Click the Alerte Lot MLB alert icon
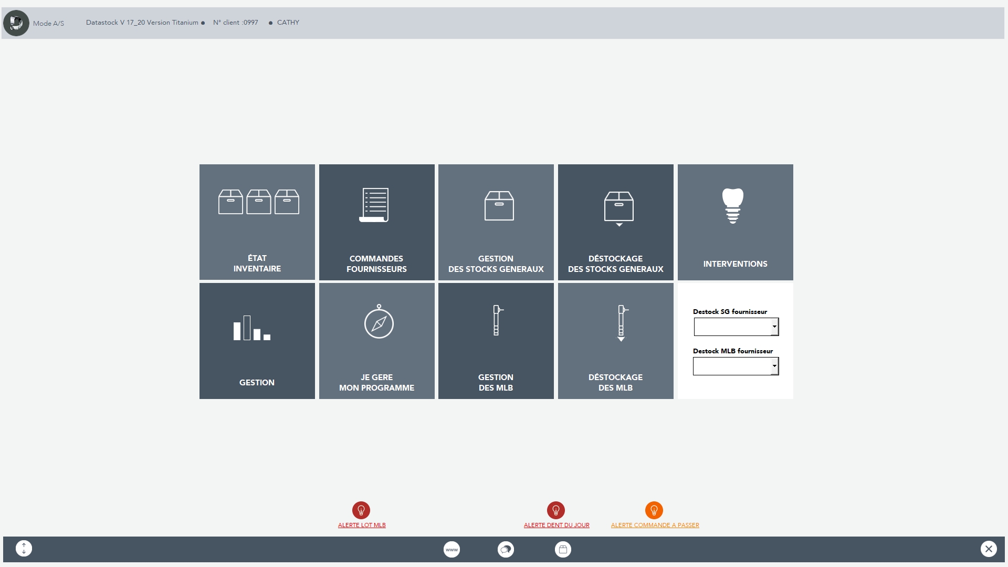The height and width of the screenshot is (567, 1008). click(361, 510)
